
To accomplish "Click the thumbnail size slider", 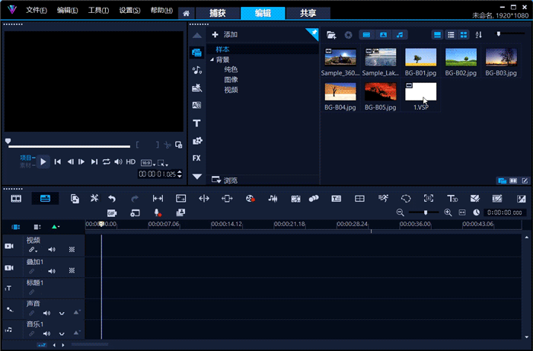I will pyautogui.click(x=499, y=34).
